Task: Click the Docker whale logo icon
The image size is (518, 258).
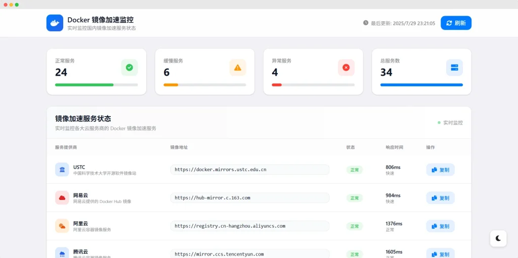Action: pyautogui.click(x=55, y=23)
